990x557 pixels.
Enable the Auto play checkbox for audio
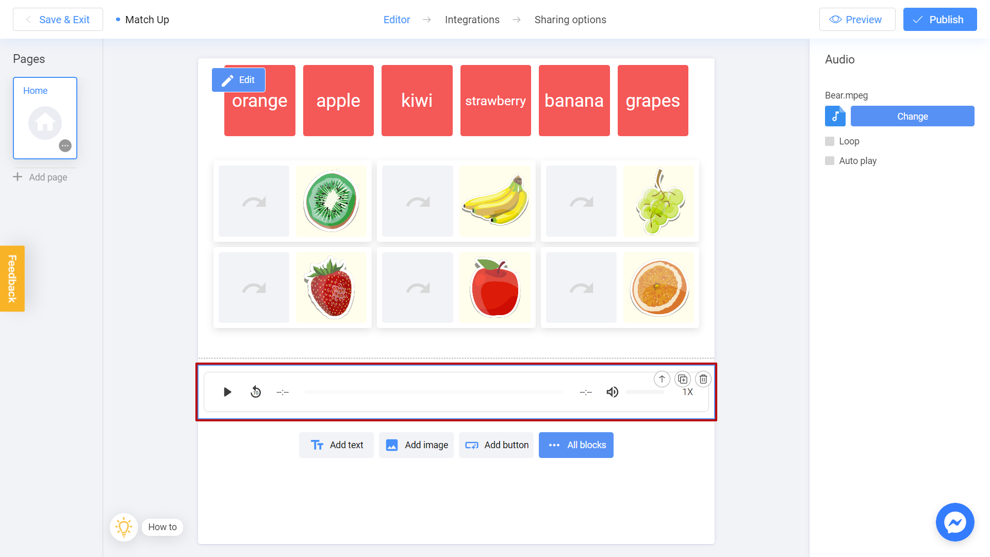pyautogui.click(x=830, y=160)
